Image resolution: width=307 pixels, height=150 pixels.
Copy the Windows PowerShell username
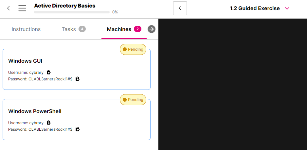coord(49,123)
